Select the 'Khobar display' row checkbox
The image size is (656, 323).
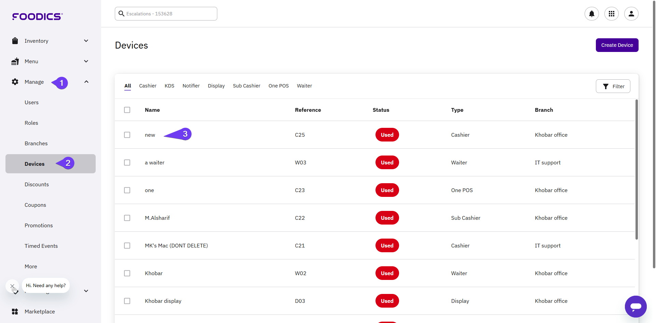(127, 301)
